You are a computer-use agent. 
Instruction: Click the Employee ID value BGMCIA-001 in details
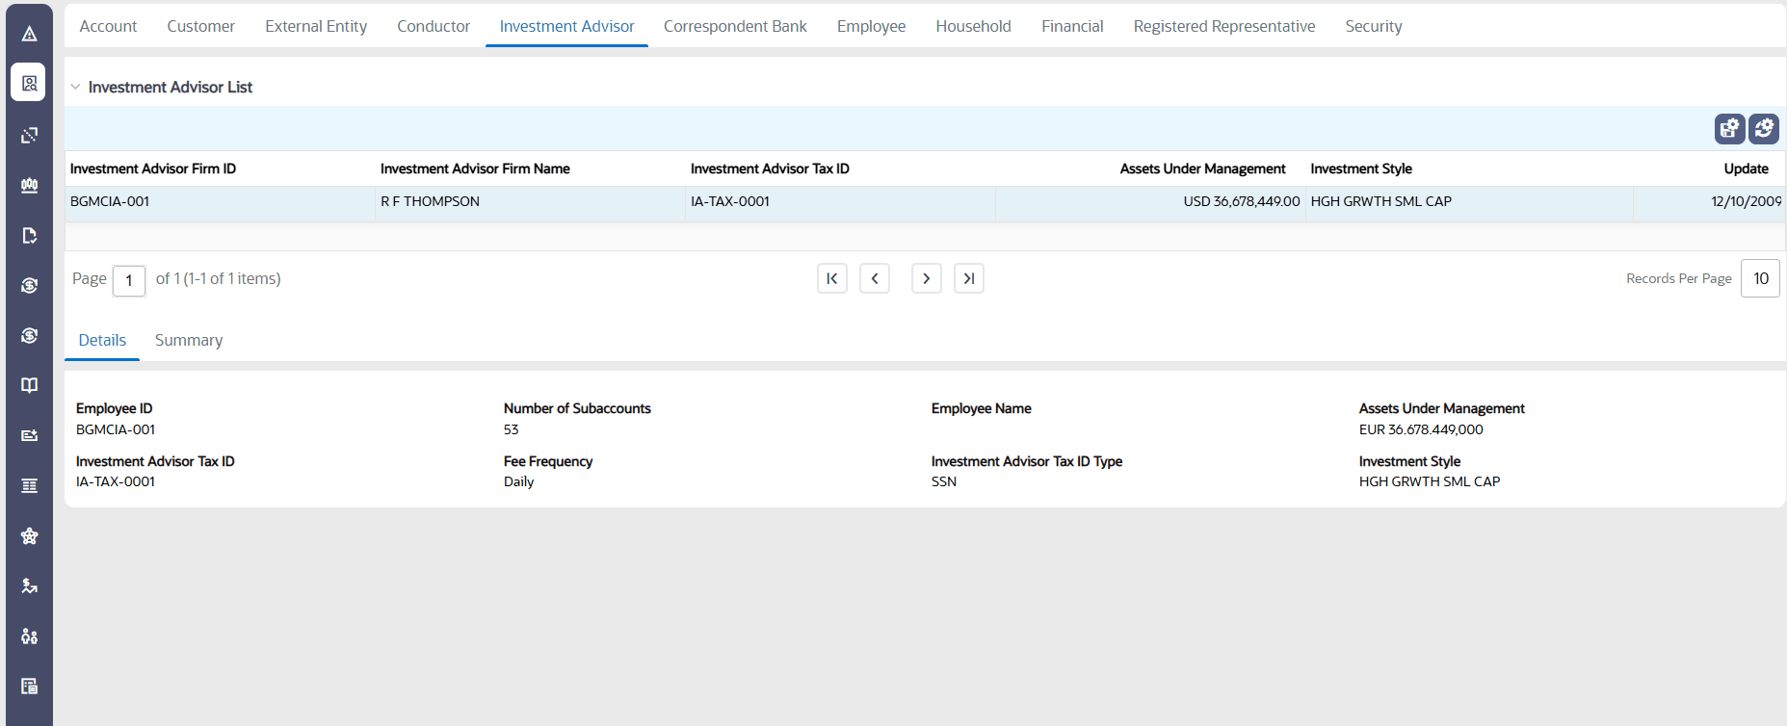[116, 429]
